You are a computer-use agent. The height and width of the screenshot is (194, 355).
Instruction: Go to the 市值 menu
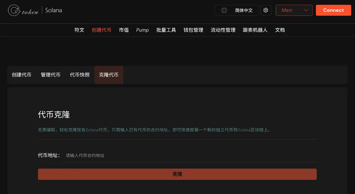(x=124, y=30)
